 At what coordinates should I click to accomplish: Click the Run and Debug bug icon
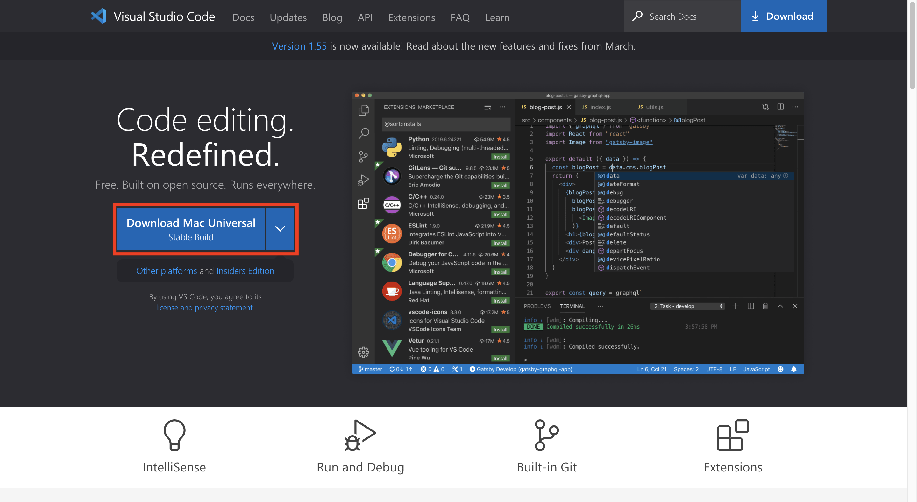(x=360, y=435)
